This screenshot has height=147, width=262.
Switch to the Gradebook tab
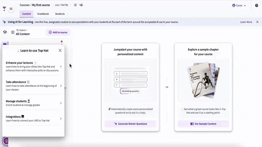pos(43,14)
